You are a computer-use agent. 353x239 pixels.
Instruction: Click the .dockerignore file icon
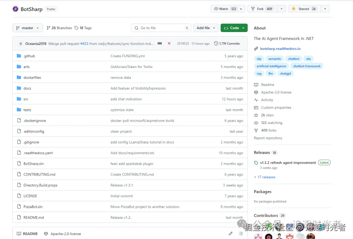coord(19,121)
